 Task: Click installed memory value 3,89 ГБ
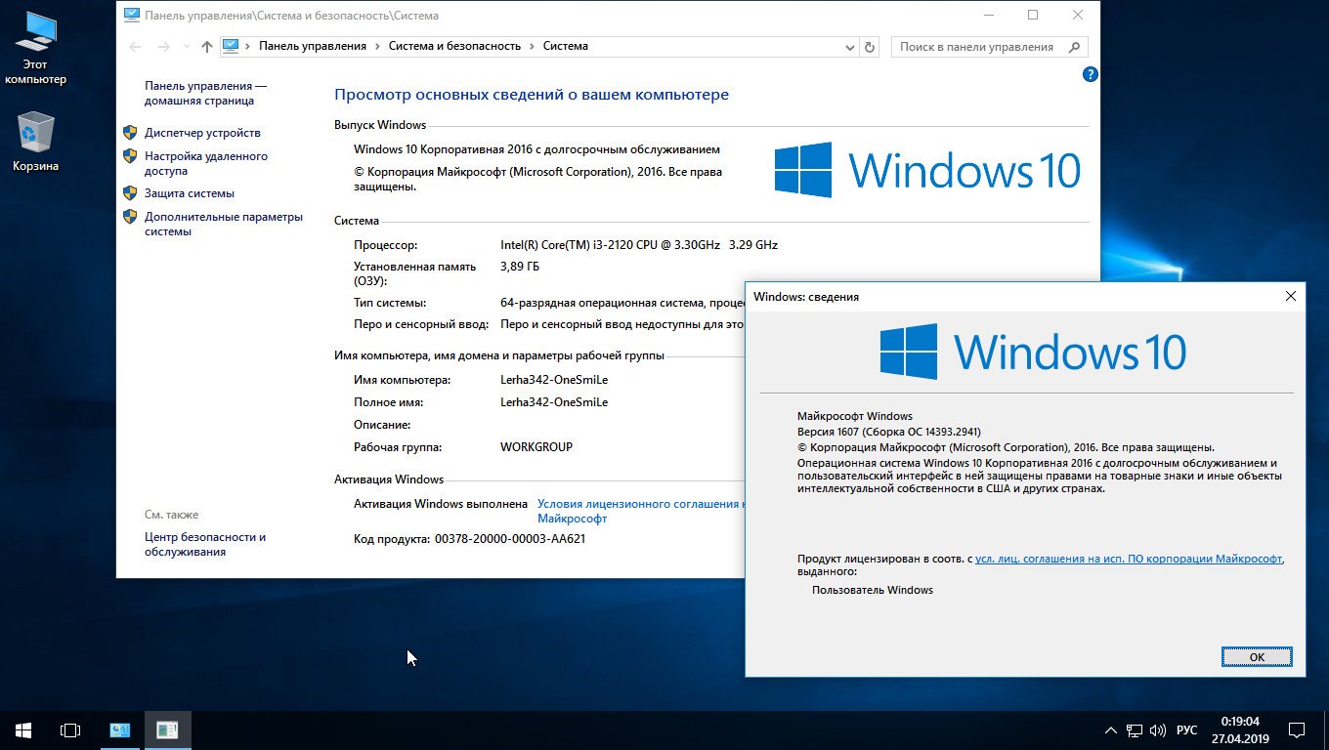[x=520, y=267]
